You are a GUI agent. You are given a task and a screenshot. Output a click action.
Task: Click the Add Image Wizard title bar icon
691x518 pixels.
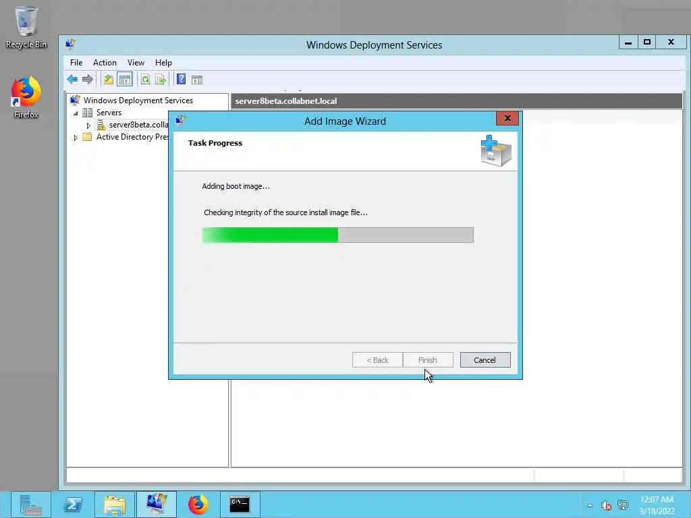click(x=180, y=120)
